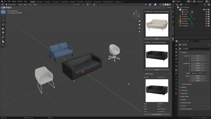Toggle the camera view icon
Image resolution: width=211 pixels, height=119 pixels.
(140, 28)
